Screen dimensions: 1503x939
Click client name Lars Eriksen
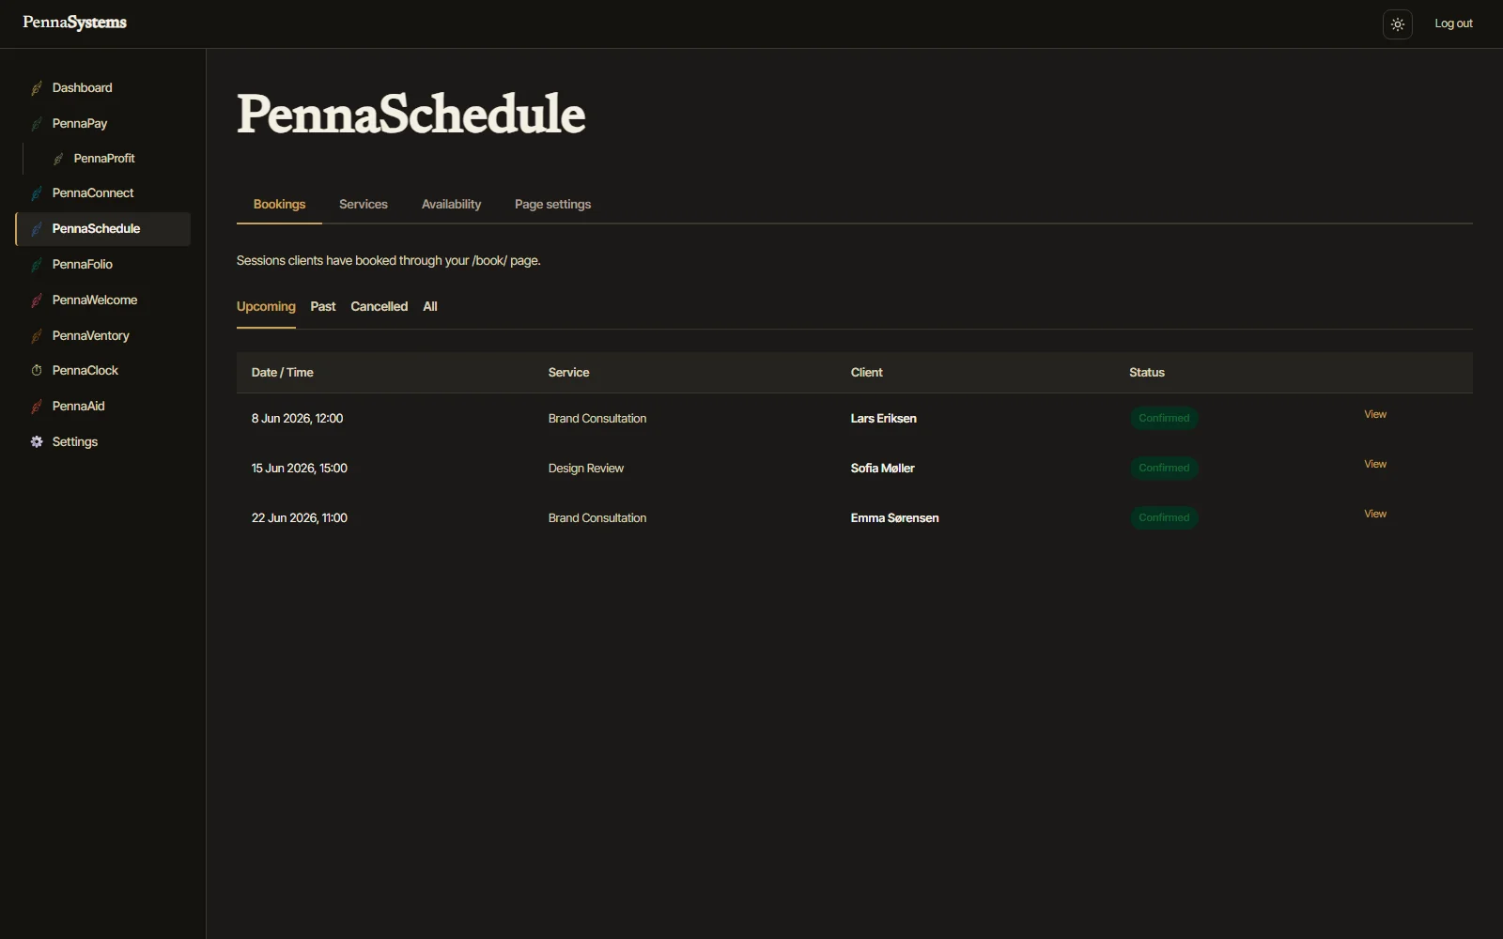[x=883, y=419]
